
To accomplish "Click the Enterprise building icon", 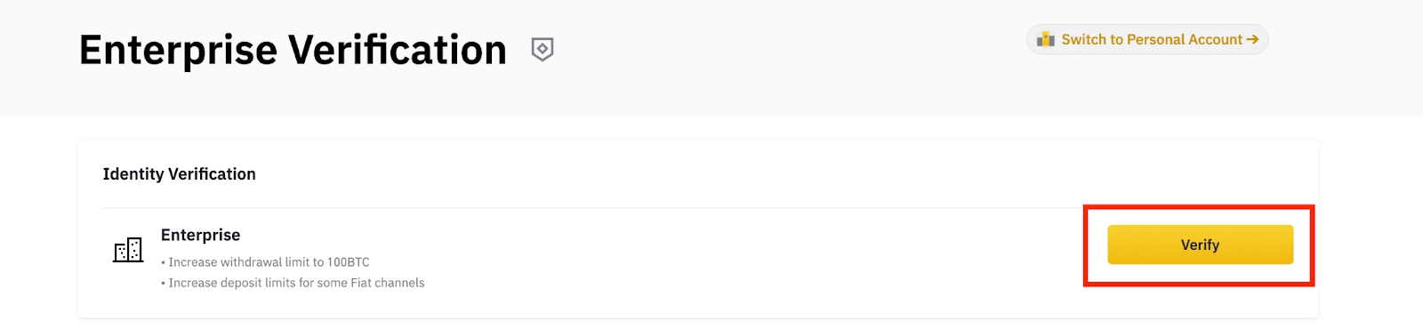I will pos(128,249).
